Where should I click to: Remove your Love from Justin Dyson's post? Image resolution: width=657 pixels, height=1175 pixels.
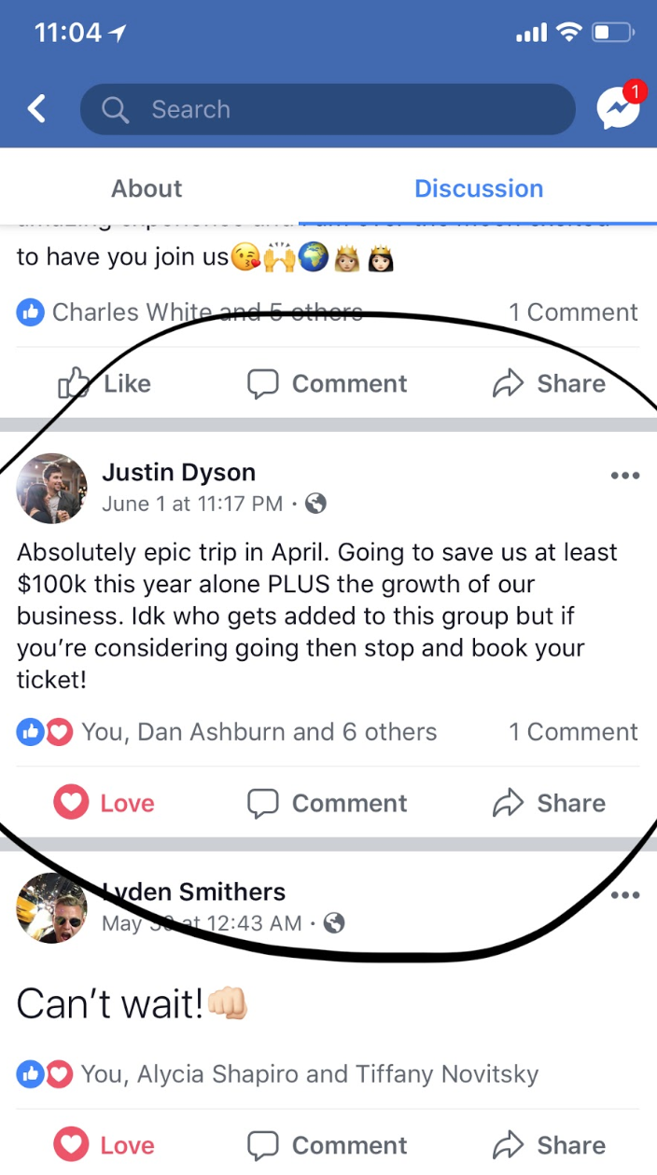104,803
